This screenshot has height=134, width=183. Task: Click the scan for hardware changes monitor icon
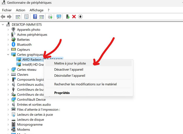click(59, 17)
